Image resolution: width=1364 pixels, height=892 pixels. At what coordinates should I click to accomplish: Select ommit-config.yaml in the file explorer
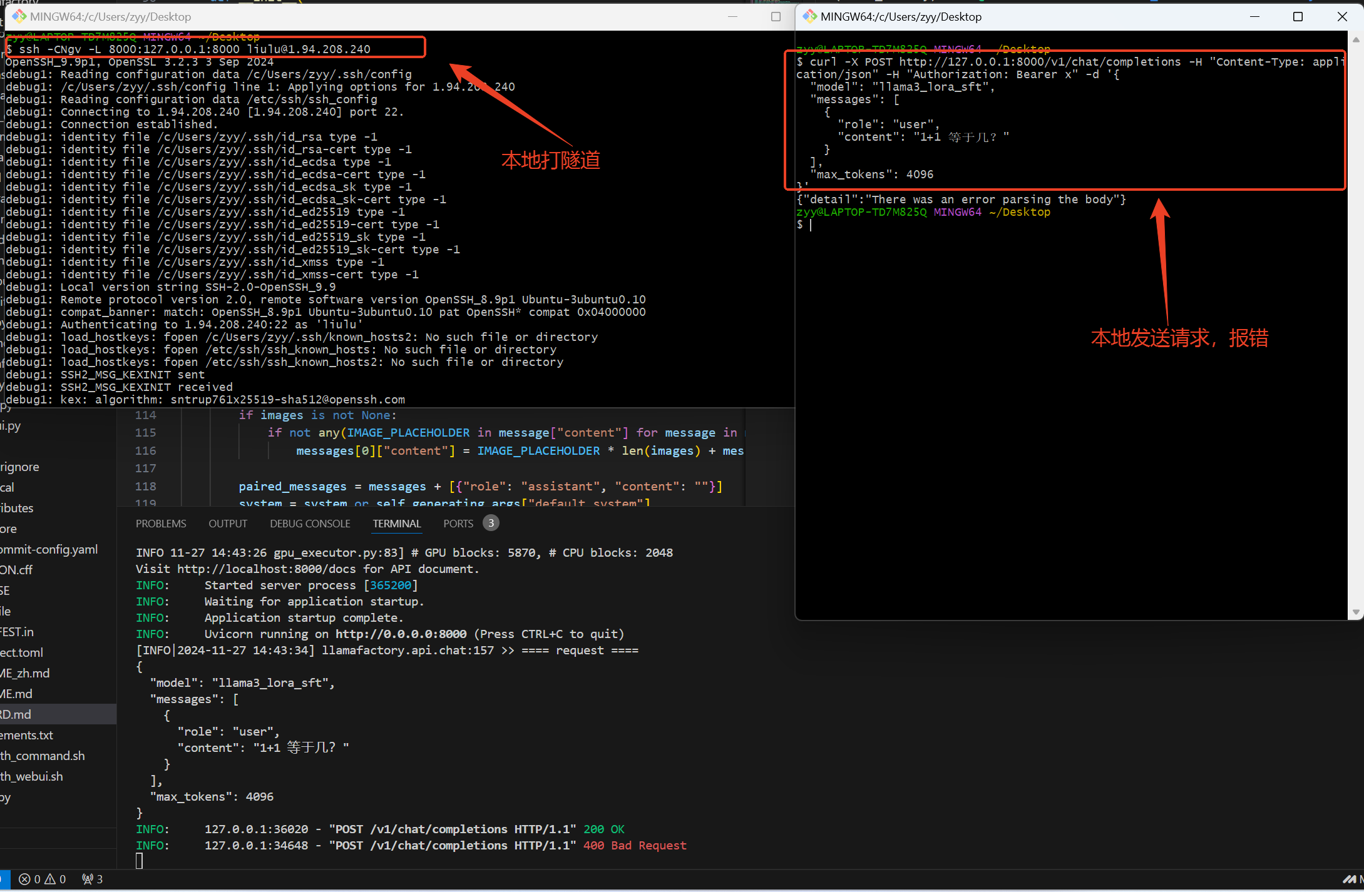[49, 550]
